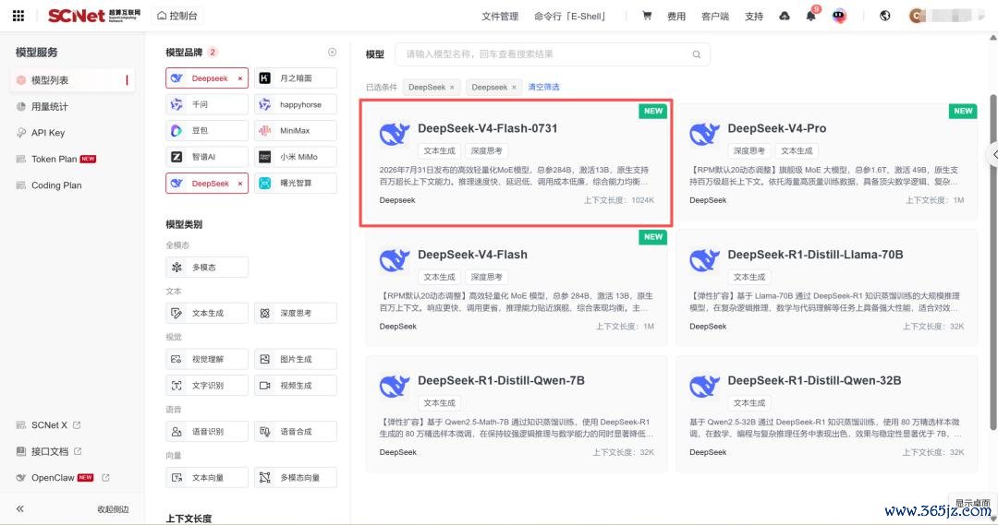Open DeepSeek-V4-Flash model card title

click(x=472, y=255)
